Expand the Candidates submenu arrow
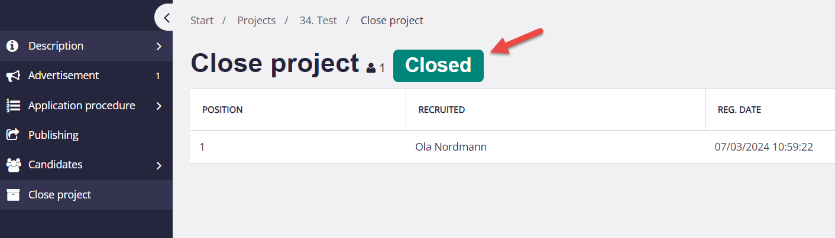 click(158, 165)
